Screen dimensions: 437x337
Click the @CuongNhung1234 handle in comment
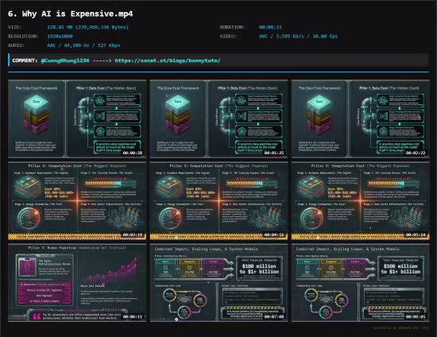(65, 60)
